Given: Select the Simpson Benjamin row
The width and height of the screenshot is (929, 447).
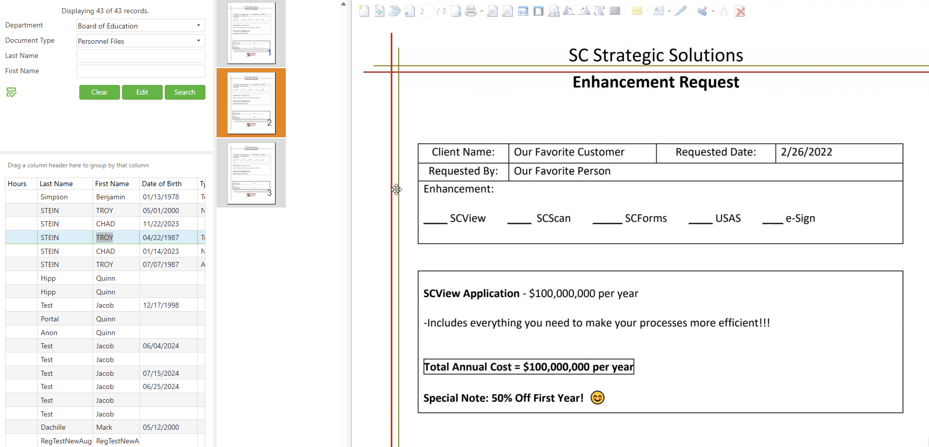Looking at the screenshot, I should point(105,197).
